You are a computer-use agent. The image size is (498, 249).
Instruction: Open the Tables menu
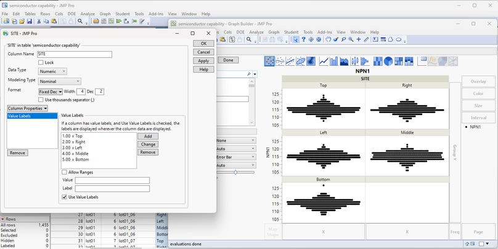pos(30,14)
